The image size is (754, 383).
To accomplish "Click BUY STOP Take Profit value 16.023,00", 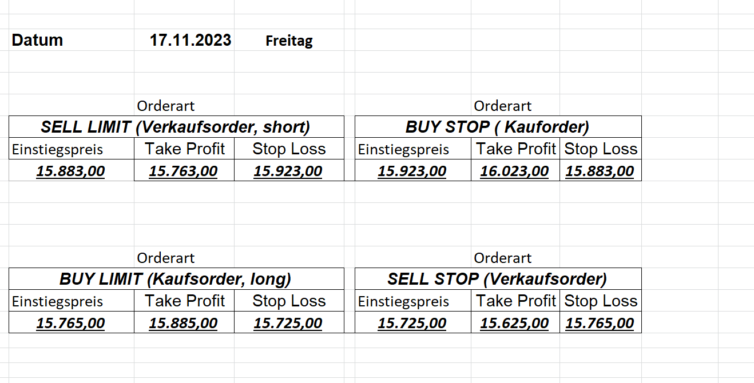I will tap(515, 171).
